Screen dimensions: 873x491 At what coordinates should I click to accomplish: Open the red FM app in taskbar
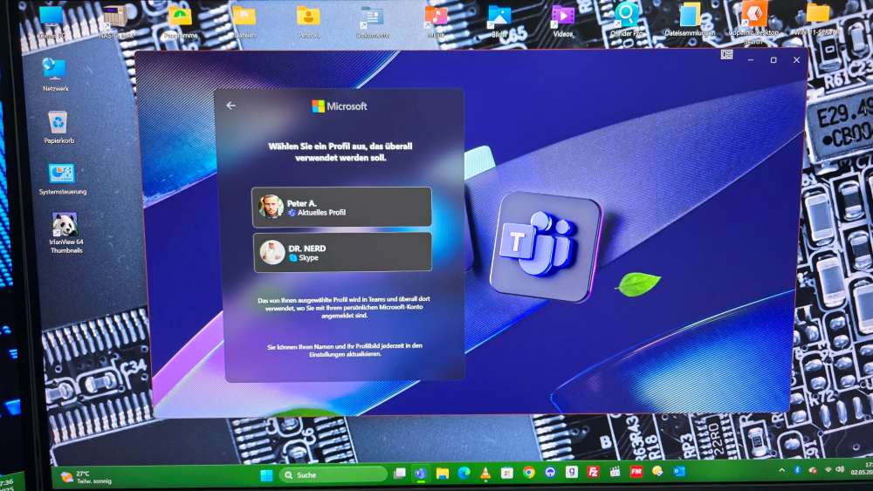click(636, 472)
